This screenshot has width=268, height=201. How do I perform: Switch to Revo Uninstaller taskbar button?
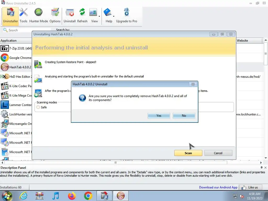point(104,196)
